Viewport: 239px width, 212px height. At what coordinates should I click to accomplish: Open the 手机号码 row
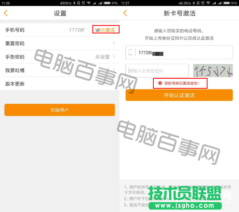coord(60,30)
